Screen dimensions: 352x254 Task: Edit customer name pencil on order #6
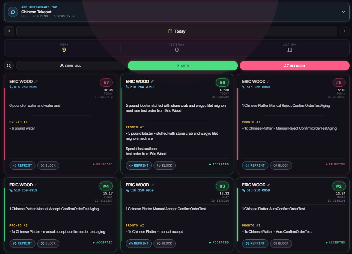click(x=152, y=81)
